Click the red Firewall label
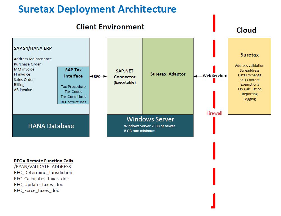281x216 pixels. pyautogui.click(x=214, y=113)
